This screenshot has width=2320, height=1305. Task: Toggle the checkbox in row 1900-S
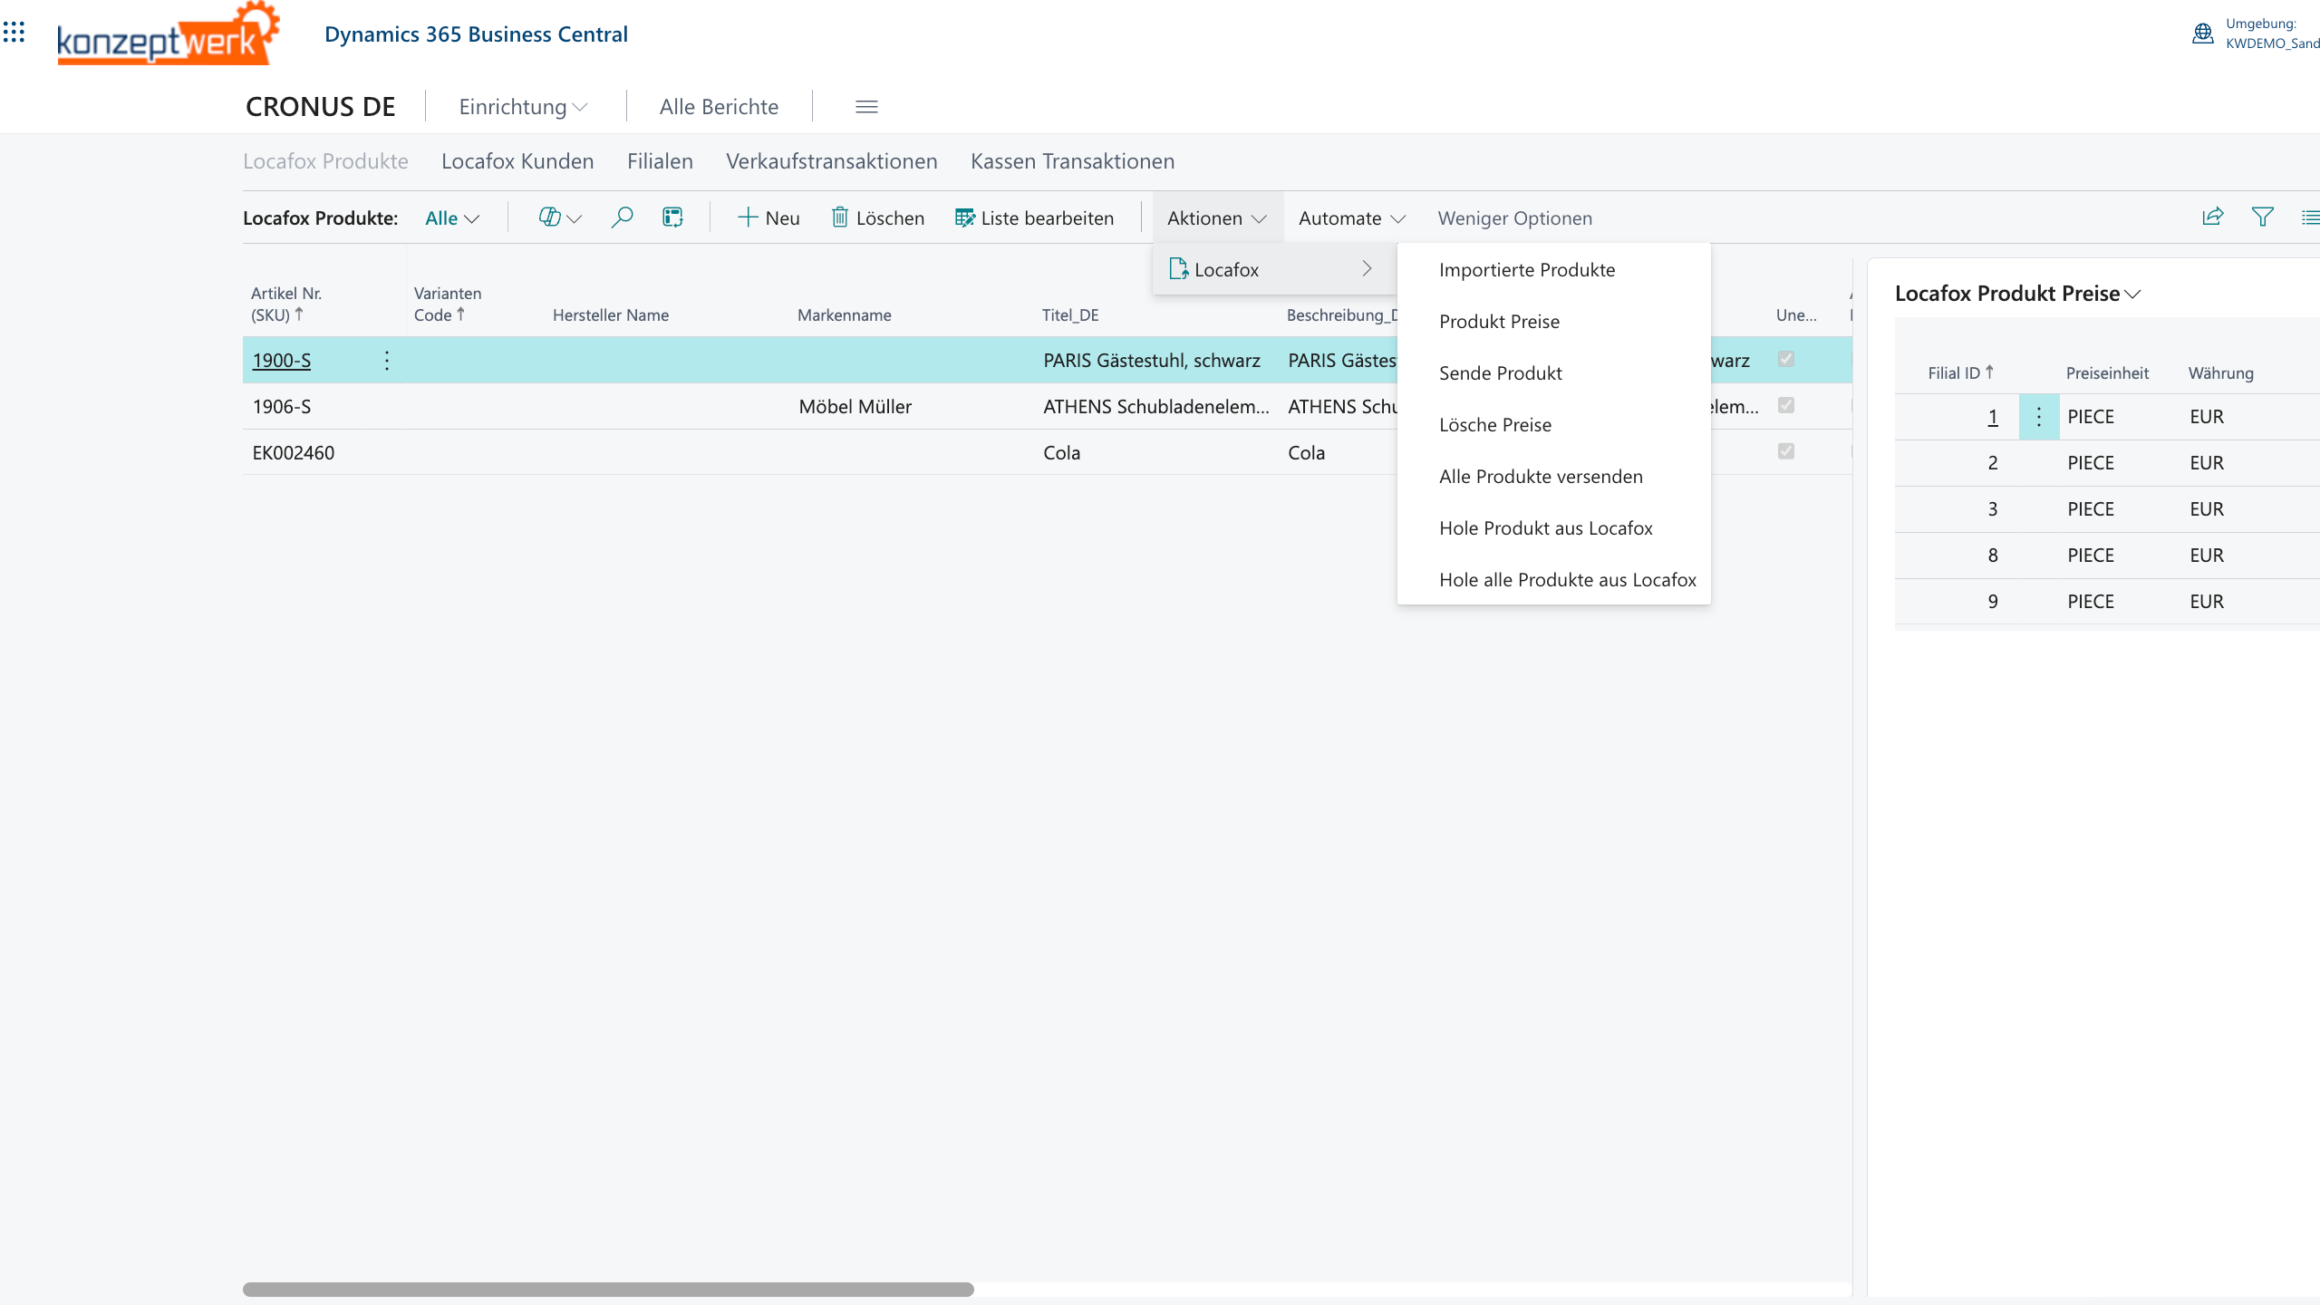(1786, 359)
